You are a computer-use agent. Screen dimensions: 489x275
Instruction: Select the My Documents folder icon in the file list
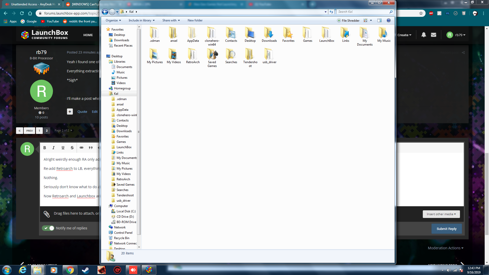click(x=365, y=33)
